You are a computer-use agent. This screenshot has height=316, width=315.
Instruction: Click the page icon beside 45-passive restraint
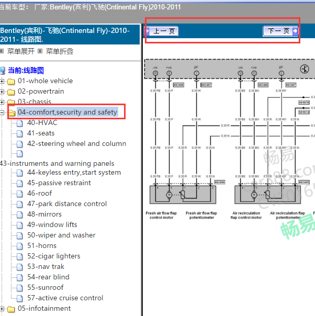click(19, 183)
